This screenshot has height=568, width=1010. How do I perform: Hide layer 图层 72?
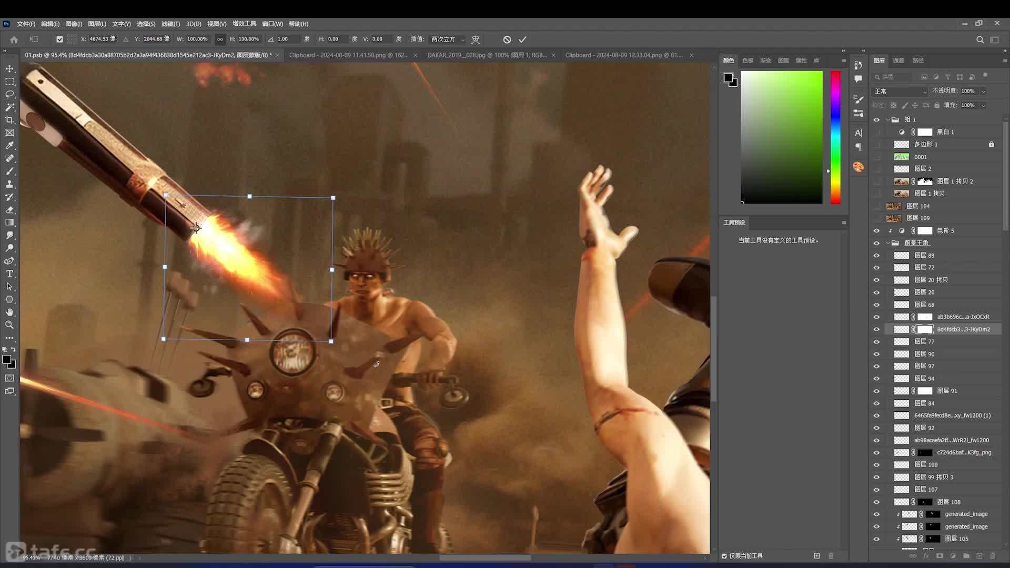coord(876,267)
